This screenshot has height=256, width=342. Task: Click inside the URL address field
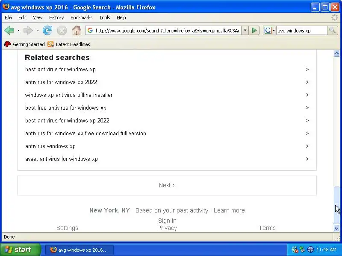[168, 30]
